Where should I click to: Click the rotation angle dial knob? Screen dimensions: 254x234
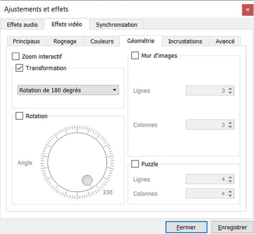point(87,180)
